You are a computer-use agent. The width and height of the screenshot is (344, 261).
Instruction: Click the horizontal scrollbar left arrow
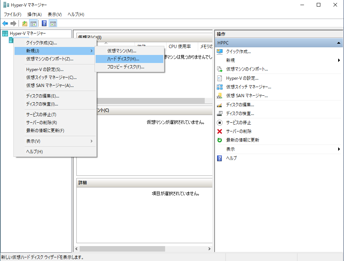[x=77, y=249]
